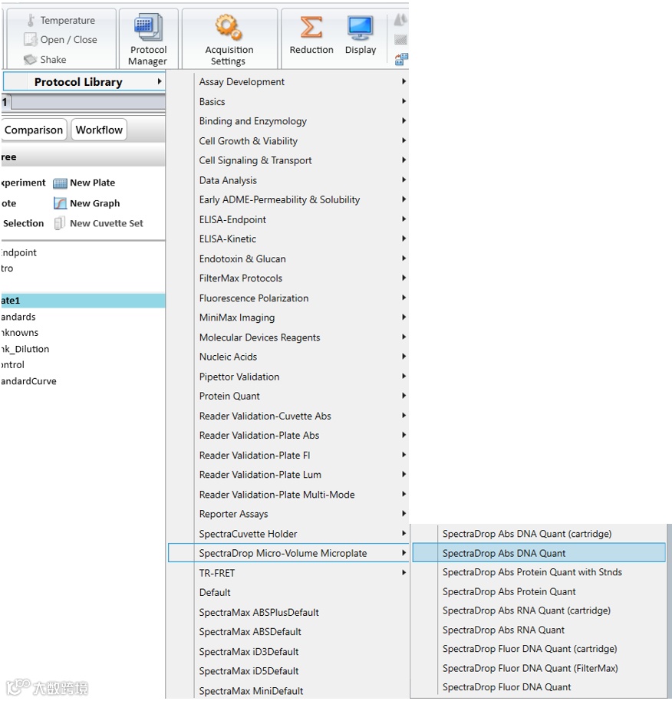The width and height of the screenshot is (672, 701).
Task: Switch to the Workflow tab
Action: click(99, 130)
